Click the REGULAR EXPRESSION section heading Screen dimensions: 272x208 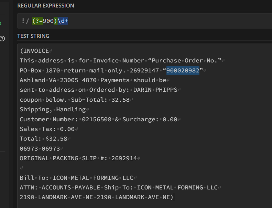pyautogui.click(x=46, y=6)
